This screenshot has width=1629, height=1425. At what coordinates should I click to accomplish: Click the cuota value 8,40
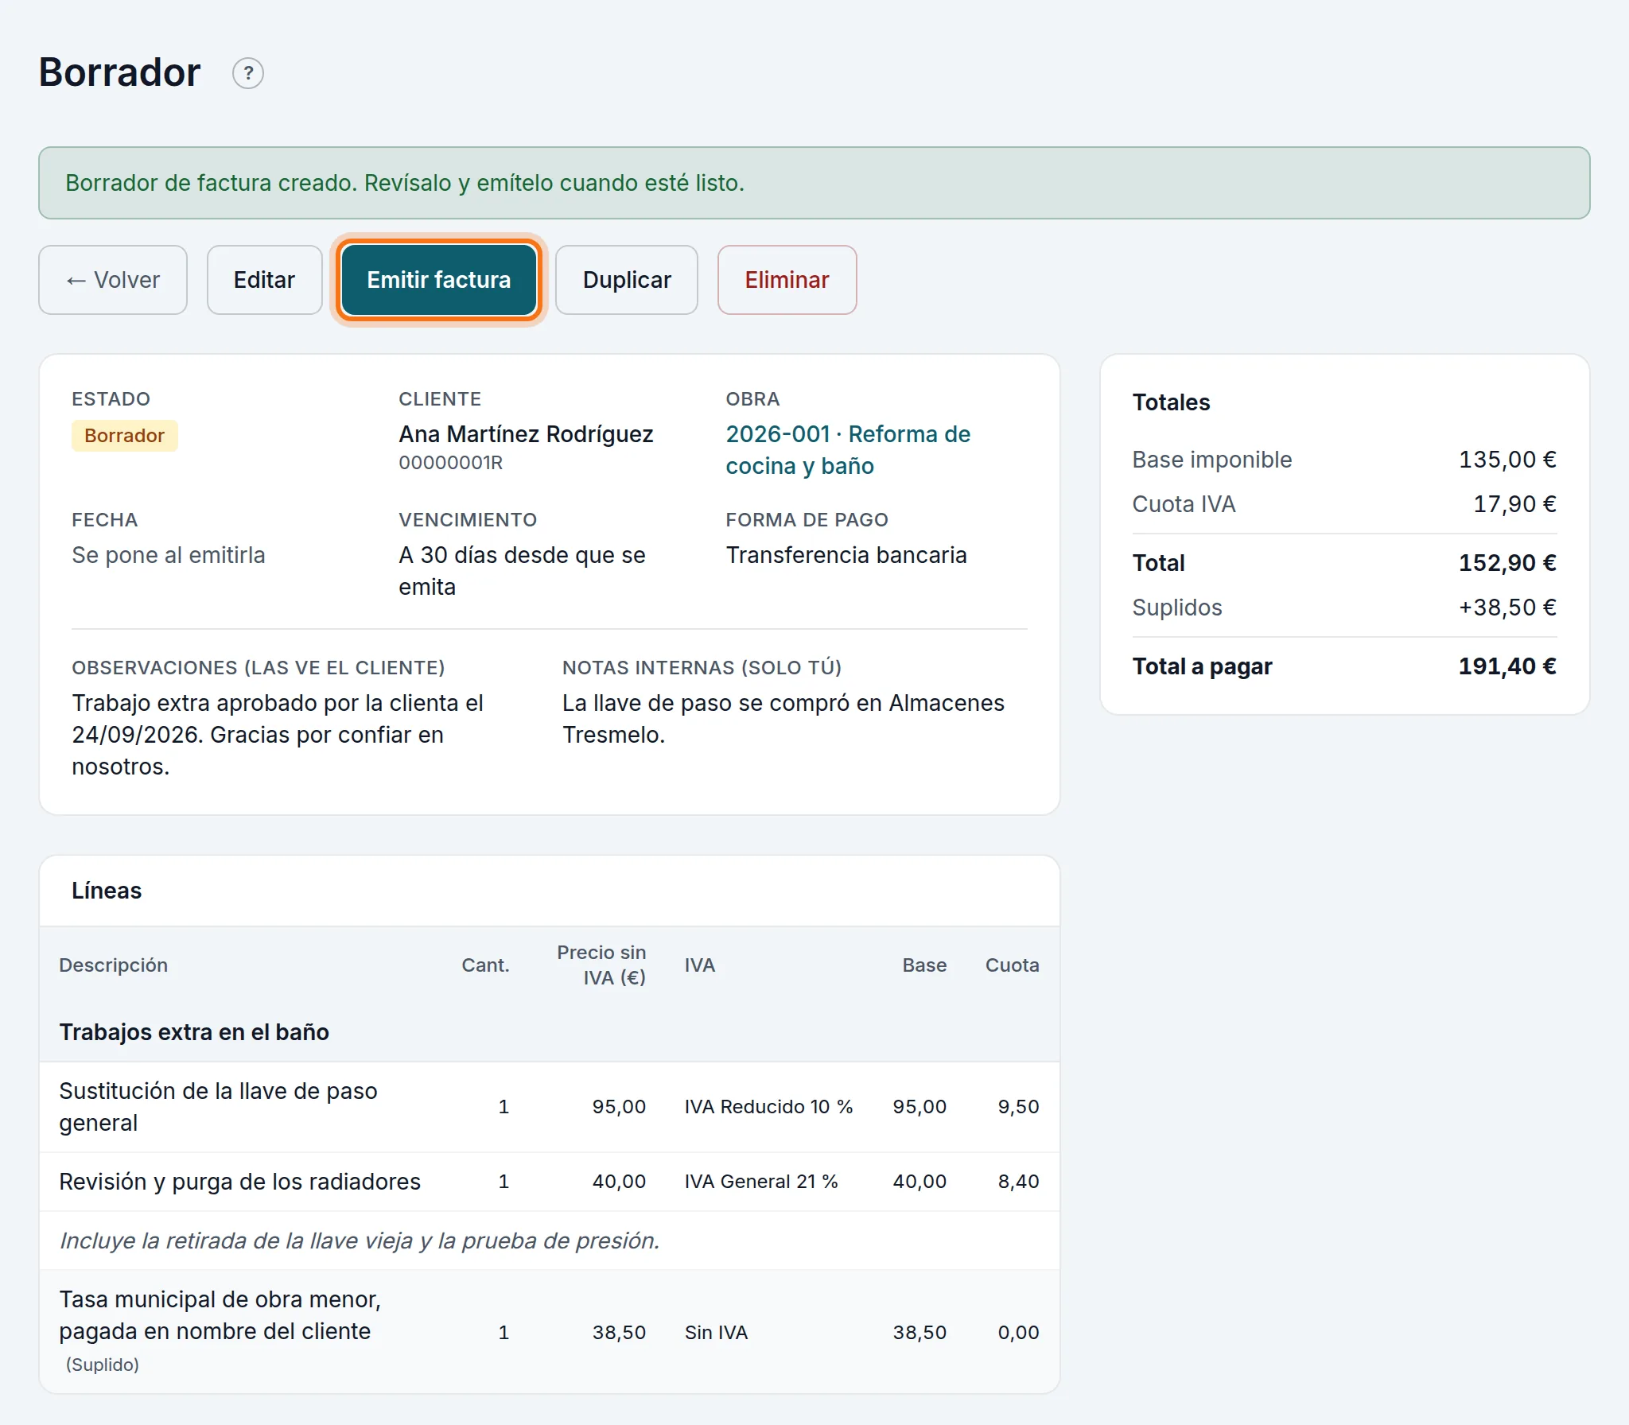[x=1018, y=1182]
